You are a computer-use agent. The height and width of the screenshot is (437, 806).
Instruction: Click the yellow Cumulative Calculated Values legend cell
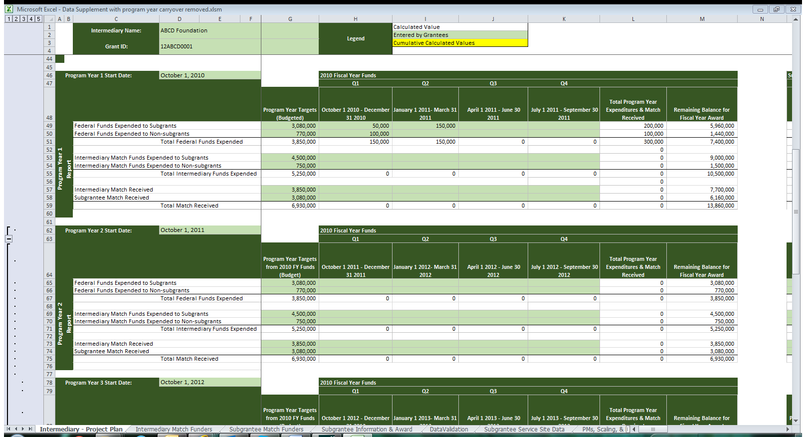(459, 43)
